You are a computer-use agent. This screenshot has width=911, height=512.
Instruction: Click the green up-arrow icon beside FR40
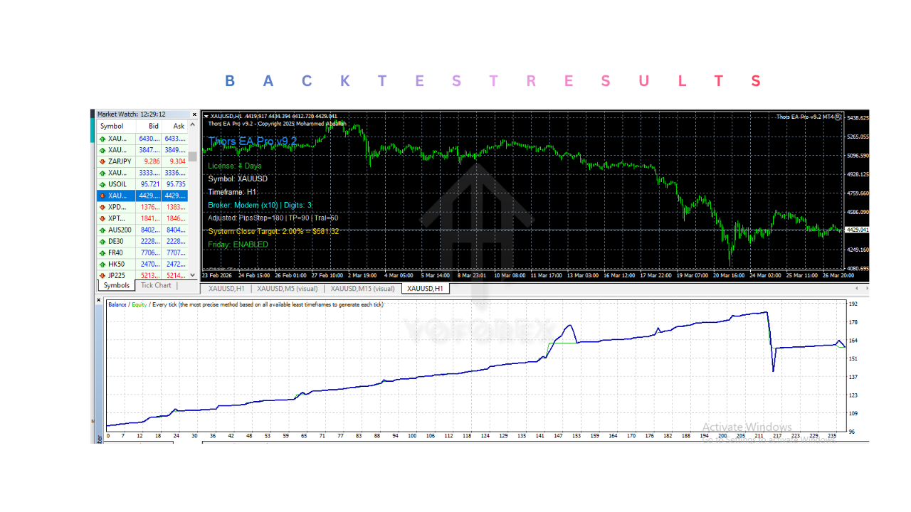[x=101, y=252]
